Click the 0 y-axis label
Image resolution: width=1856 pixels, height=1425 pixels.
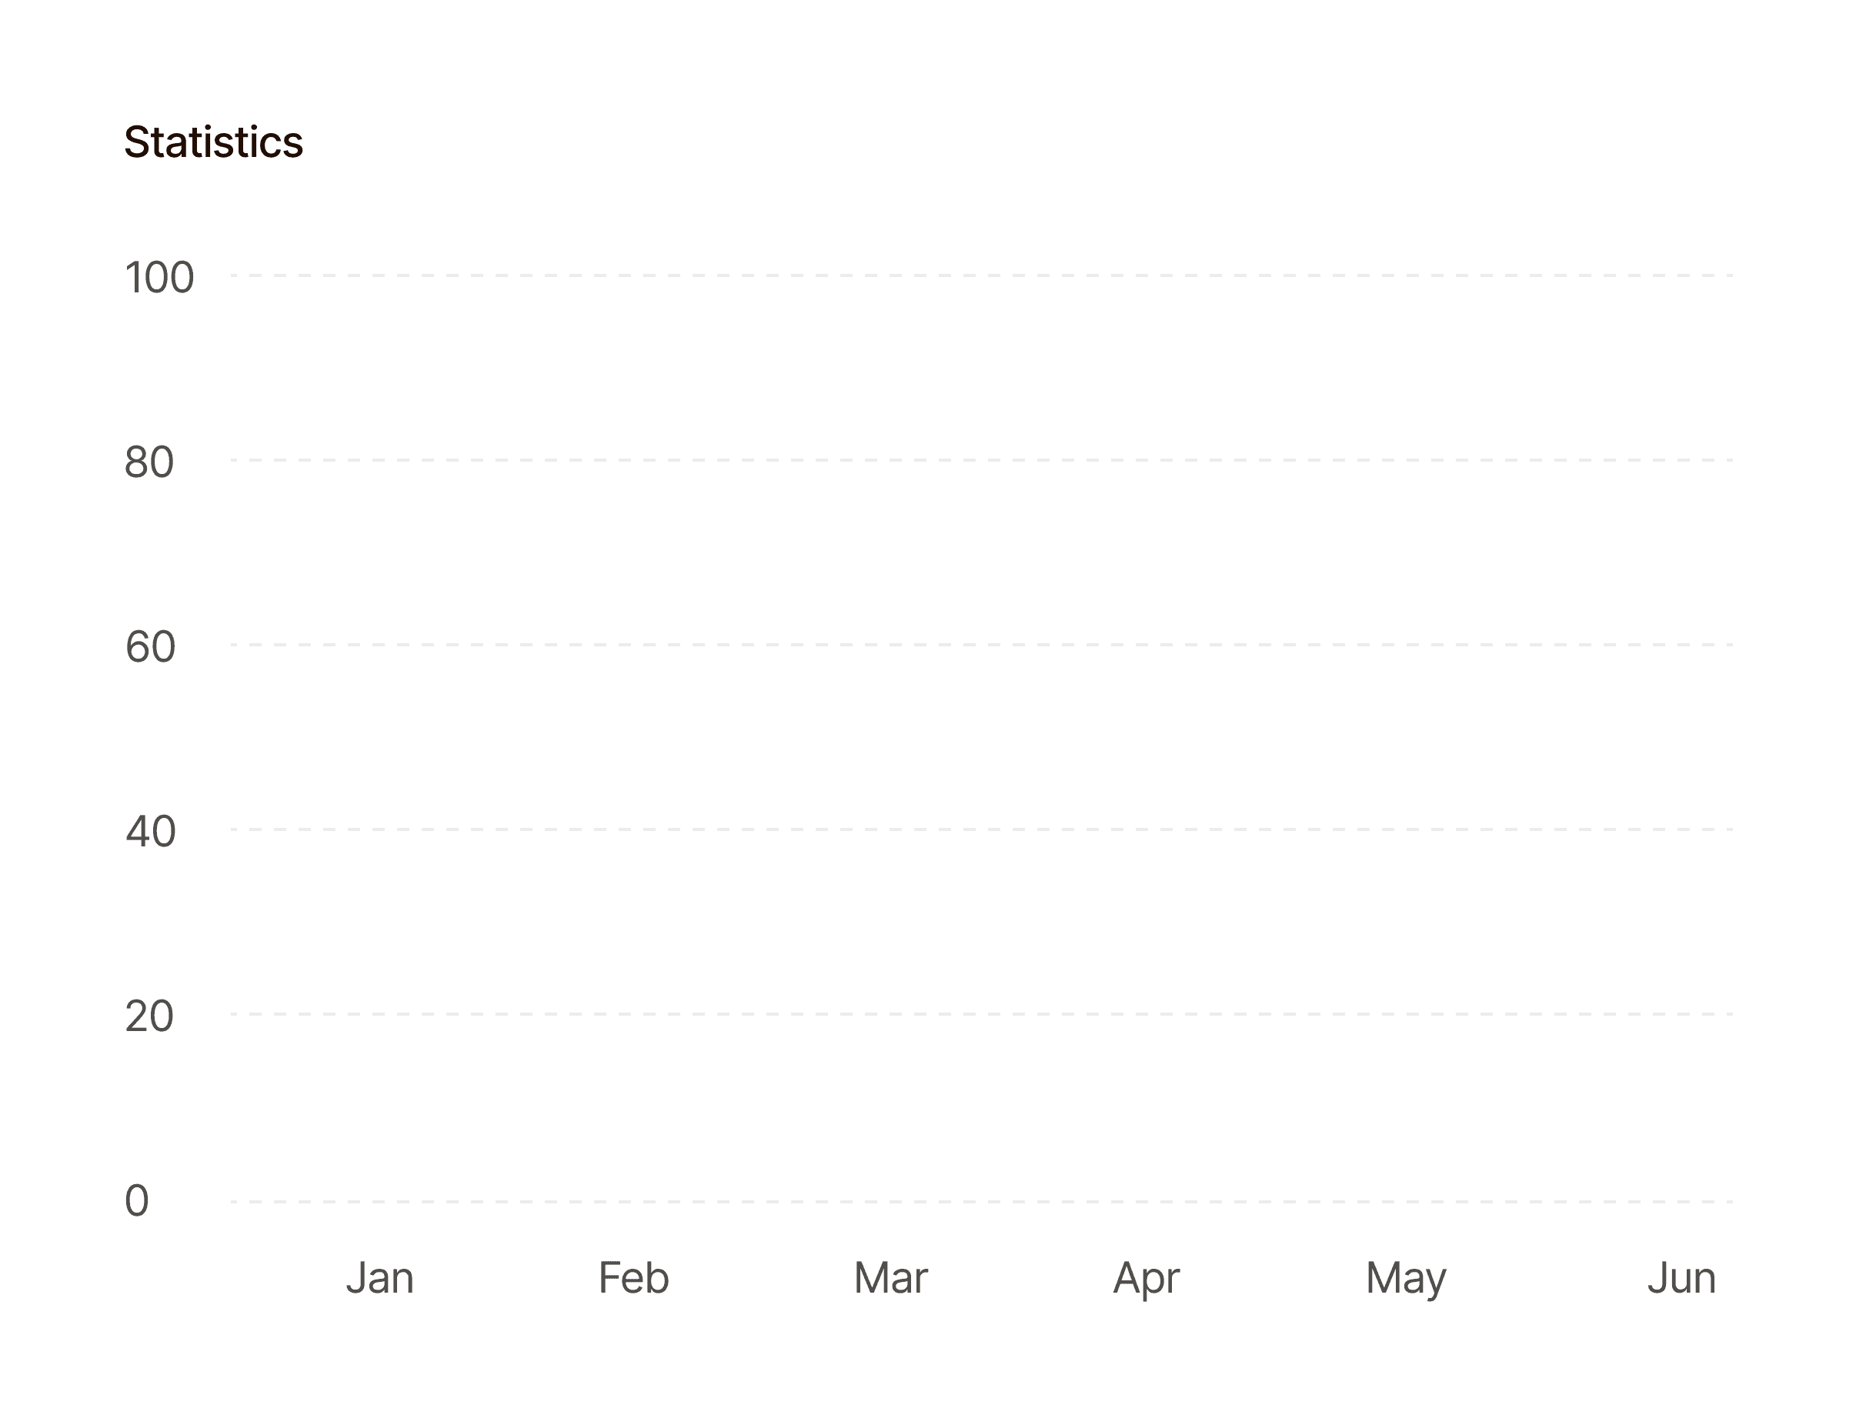tap(136, 1200)
